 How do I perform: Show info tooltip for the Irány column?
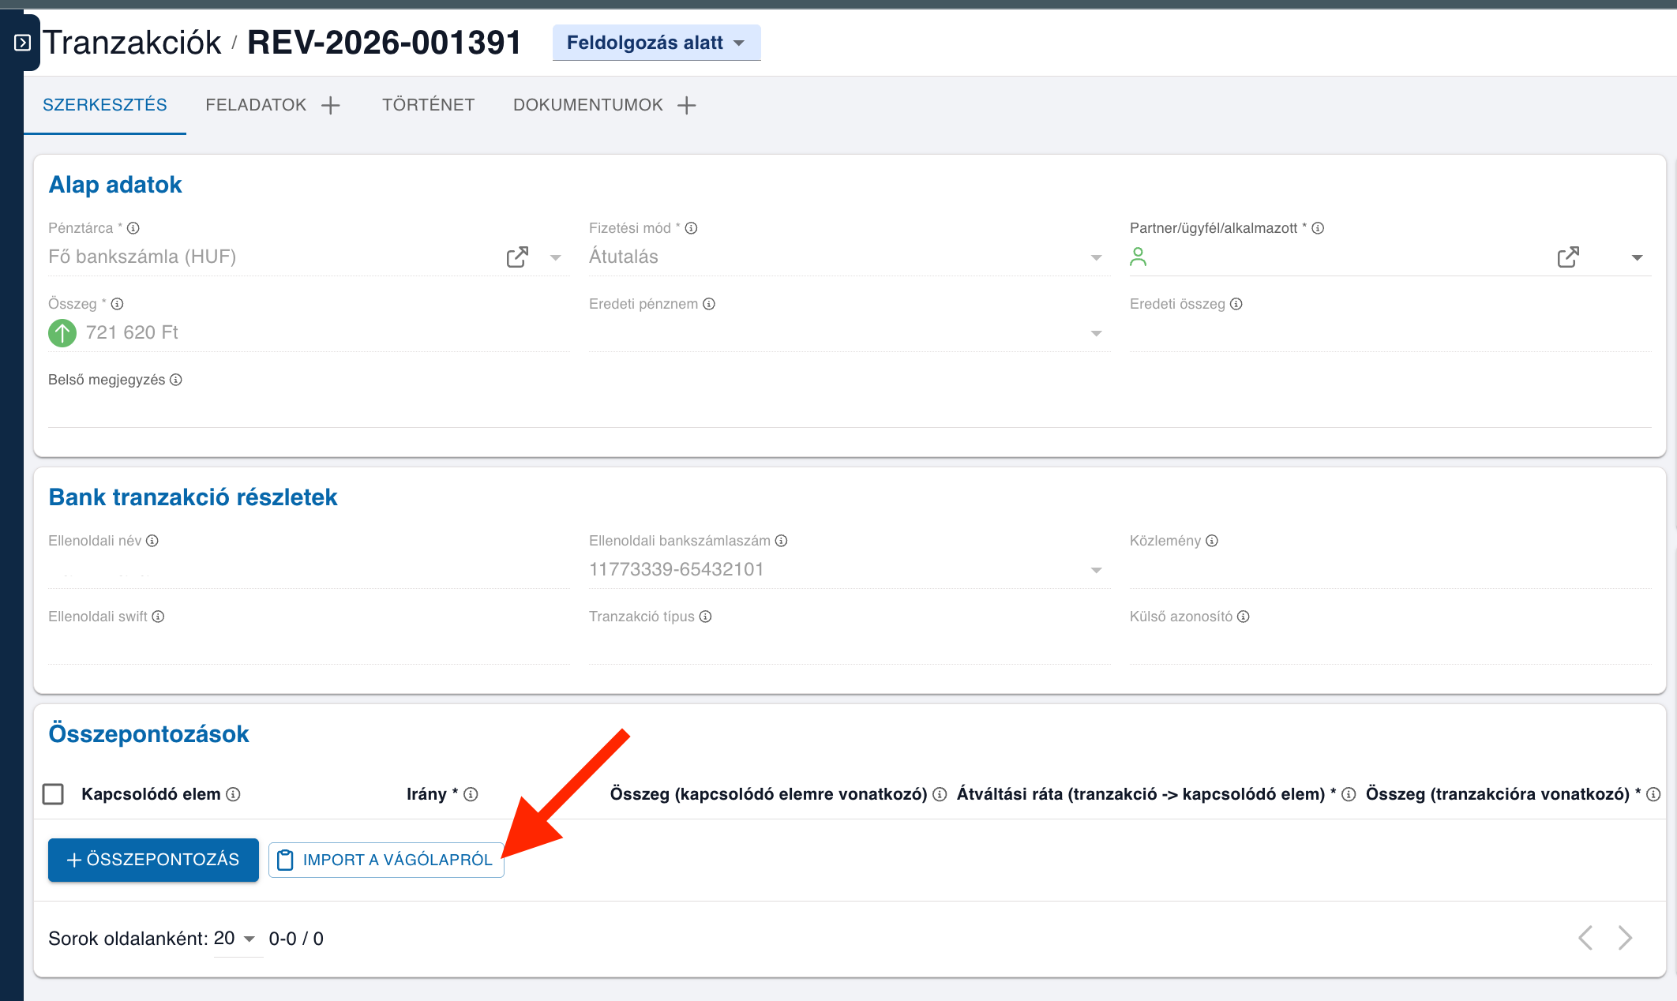pyautogui.click(x=471, y=794)
